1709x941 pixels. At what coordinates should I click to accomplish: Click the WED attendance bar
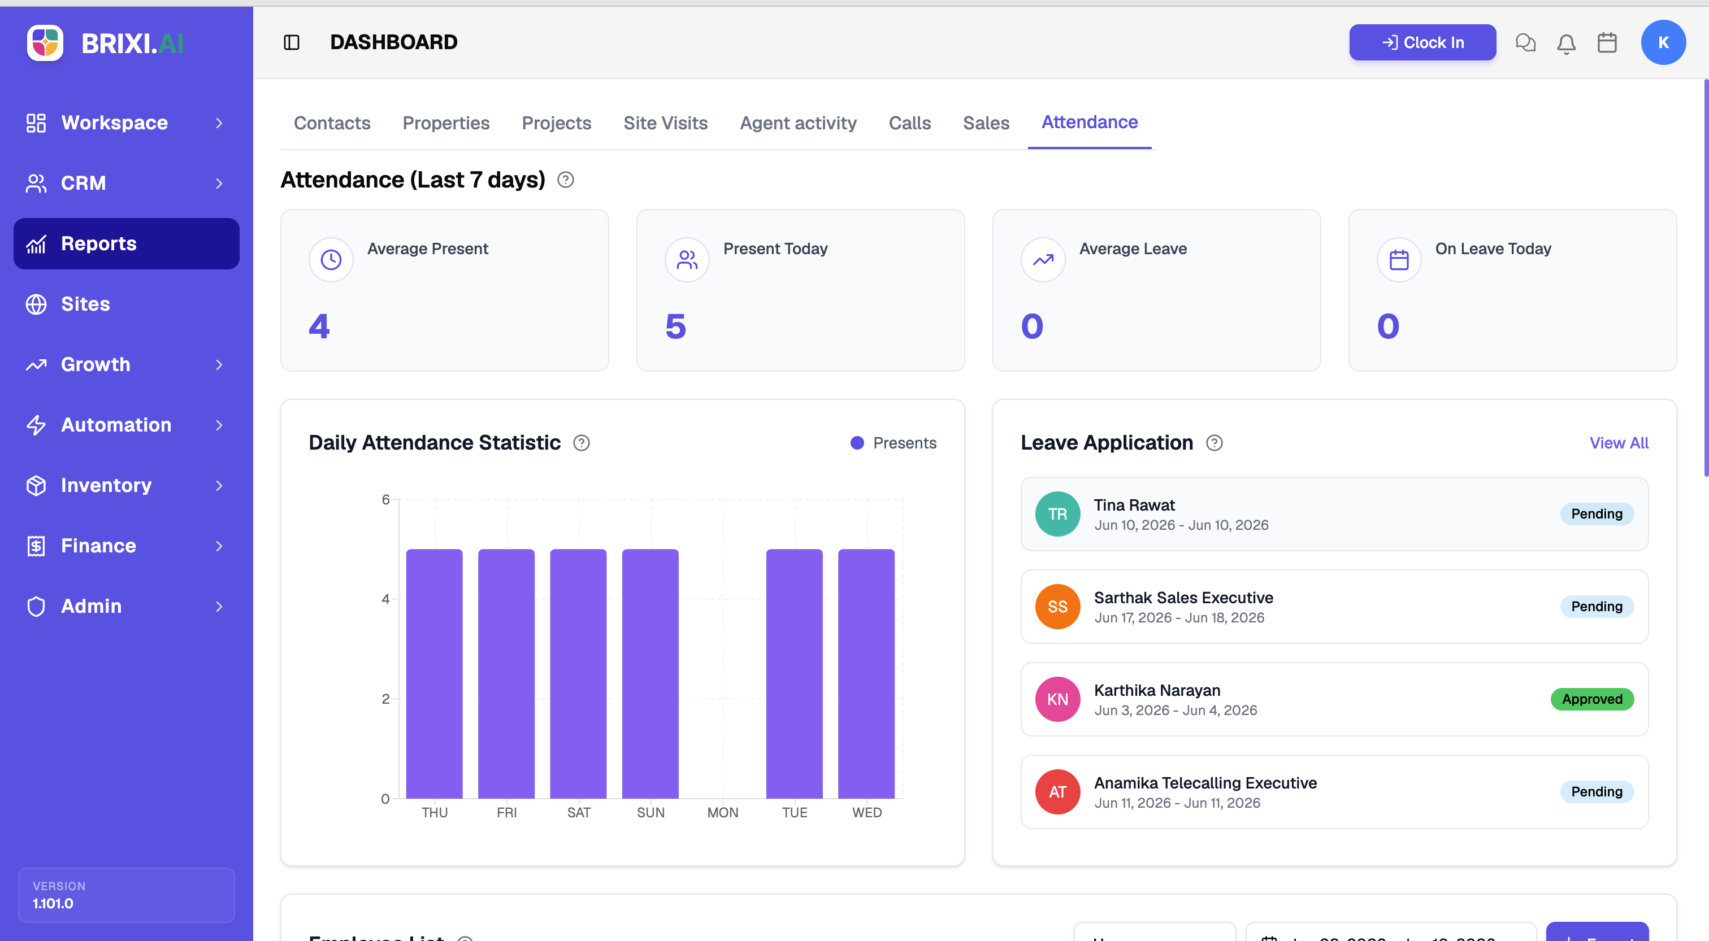point(866,674)
